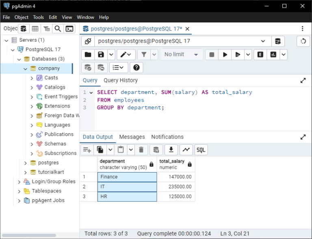Open the Graph Visualiser icon
This screenshot has height=239, width=312.
pos(186,150)
